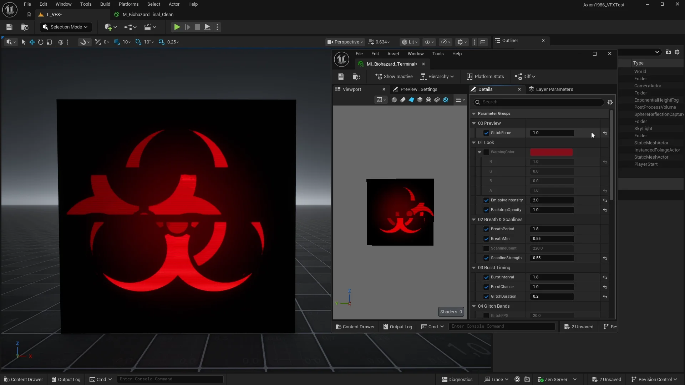This screenshot has height=385, width=685.
Task: Uncheck the BackdropOpacity override checkbox
Action: pyautogui.click(x=486, y=210)
